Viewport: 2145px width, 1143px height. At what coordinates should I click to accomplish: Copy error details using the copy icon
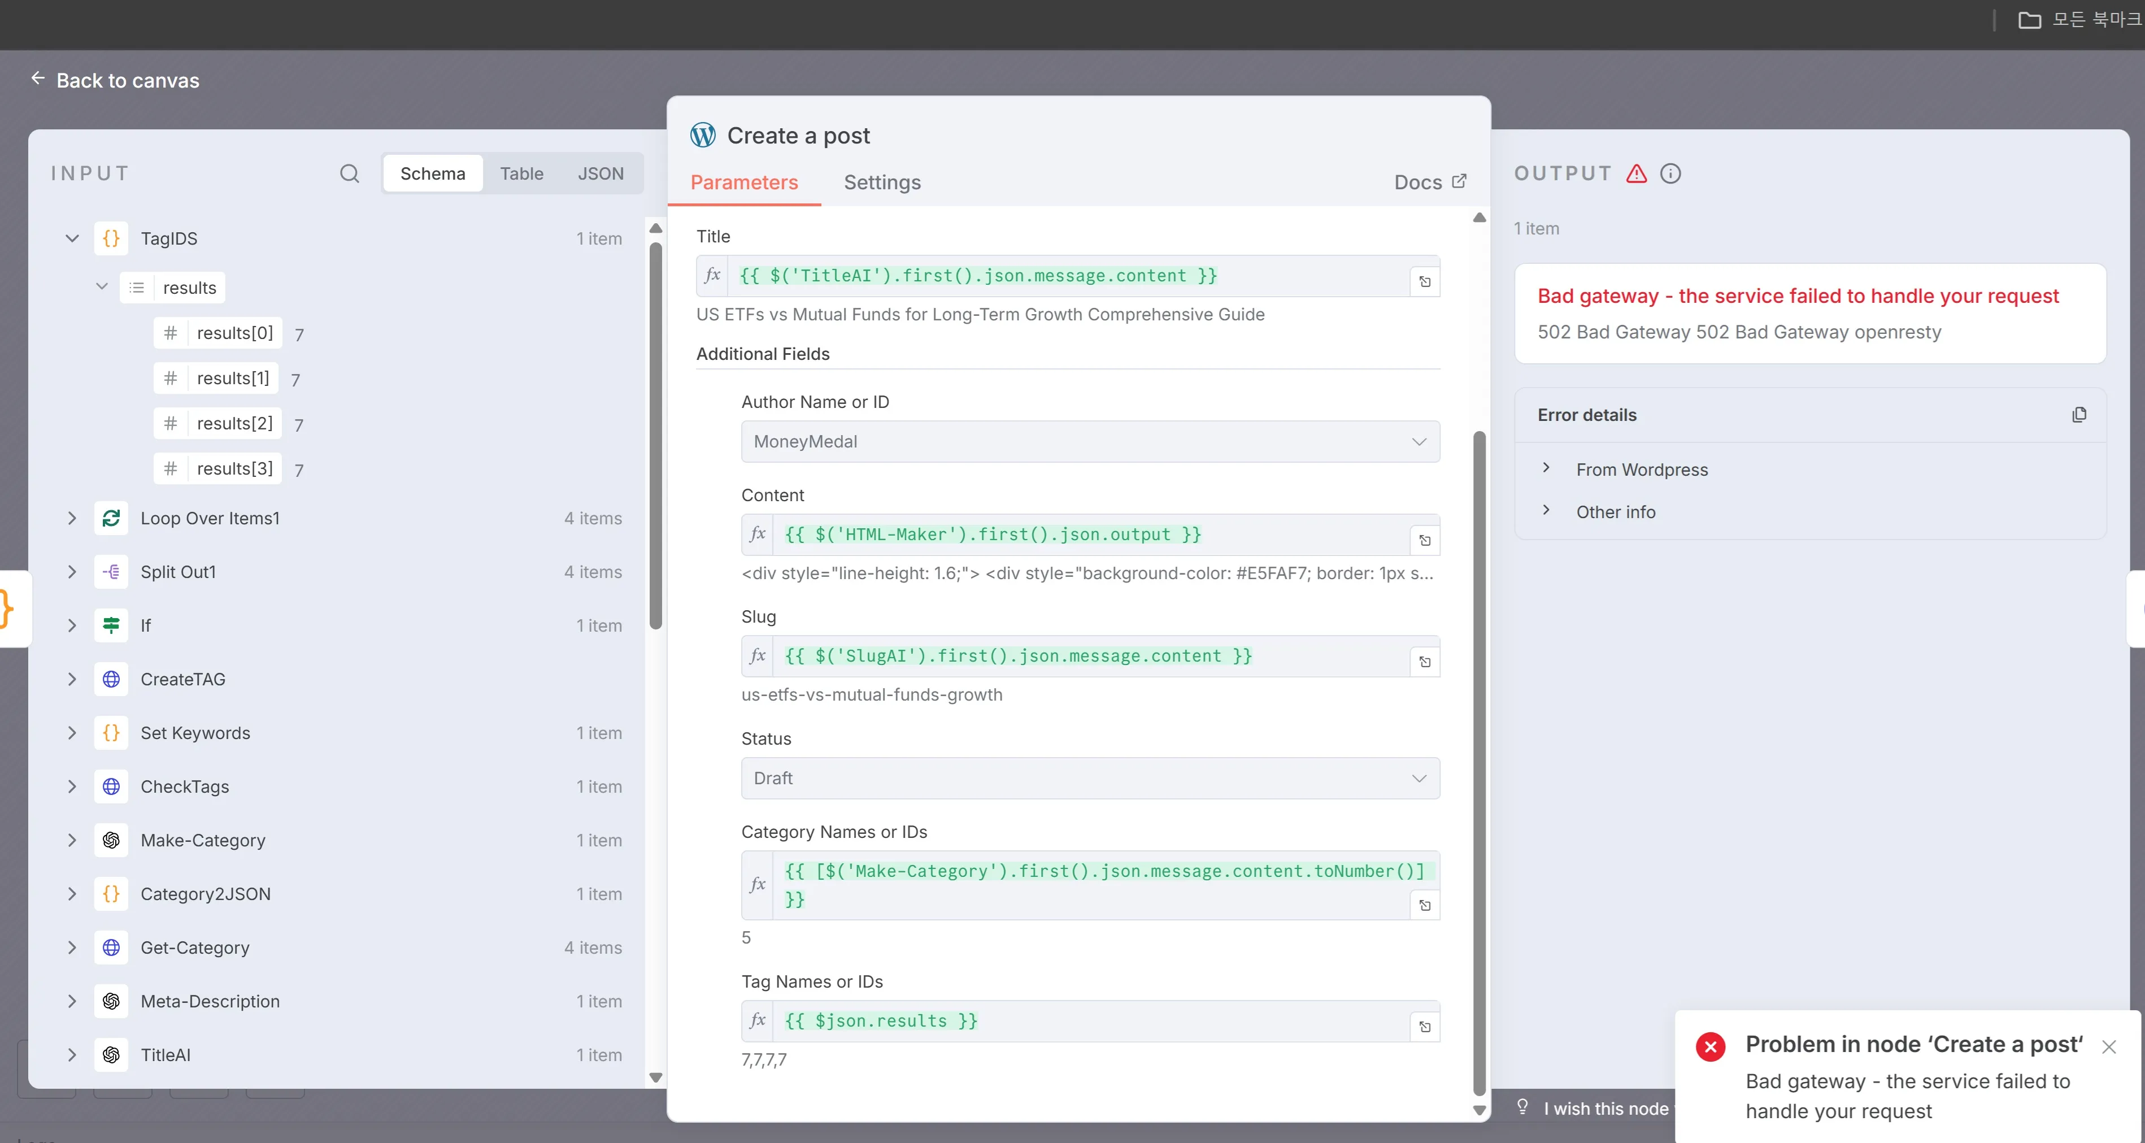2079,415
